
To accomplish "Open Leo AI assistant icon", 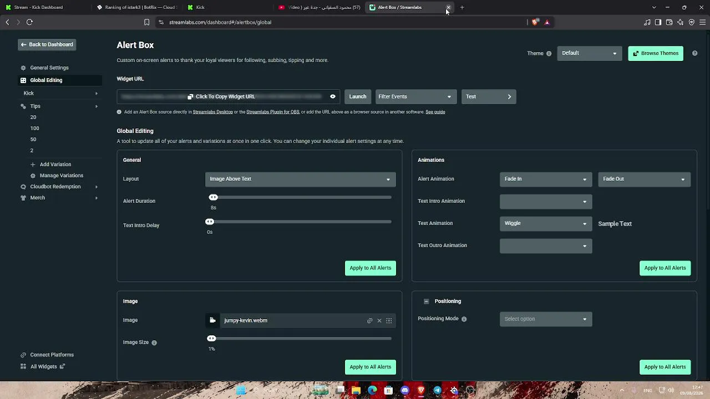I will point(680,22).
